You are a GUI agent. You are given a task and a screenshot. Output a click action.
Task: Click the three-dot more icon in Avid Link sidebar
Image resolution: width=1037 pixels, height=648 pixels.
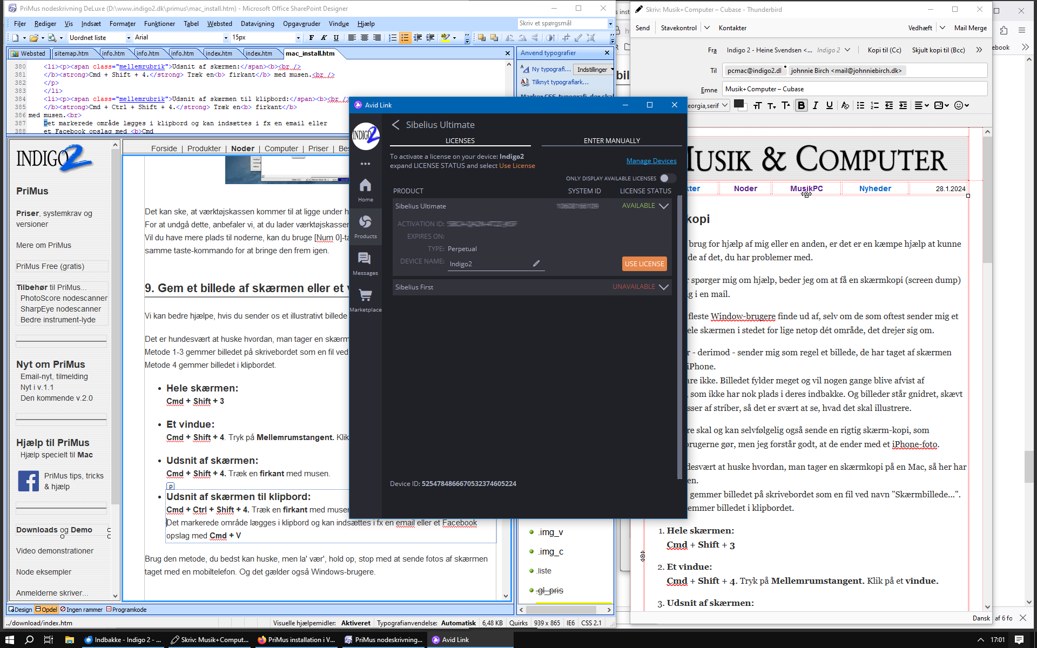click(x=365, y=164)
